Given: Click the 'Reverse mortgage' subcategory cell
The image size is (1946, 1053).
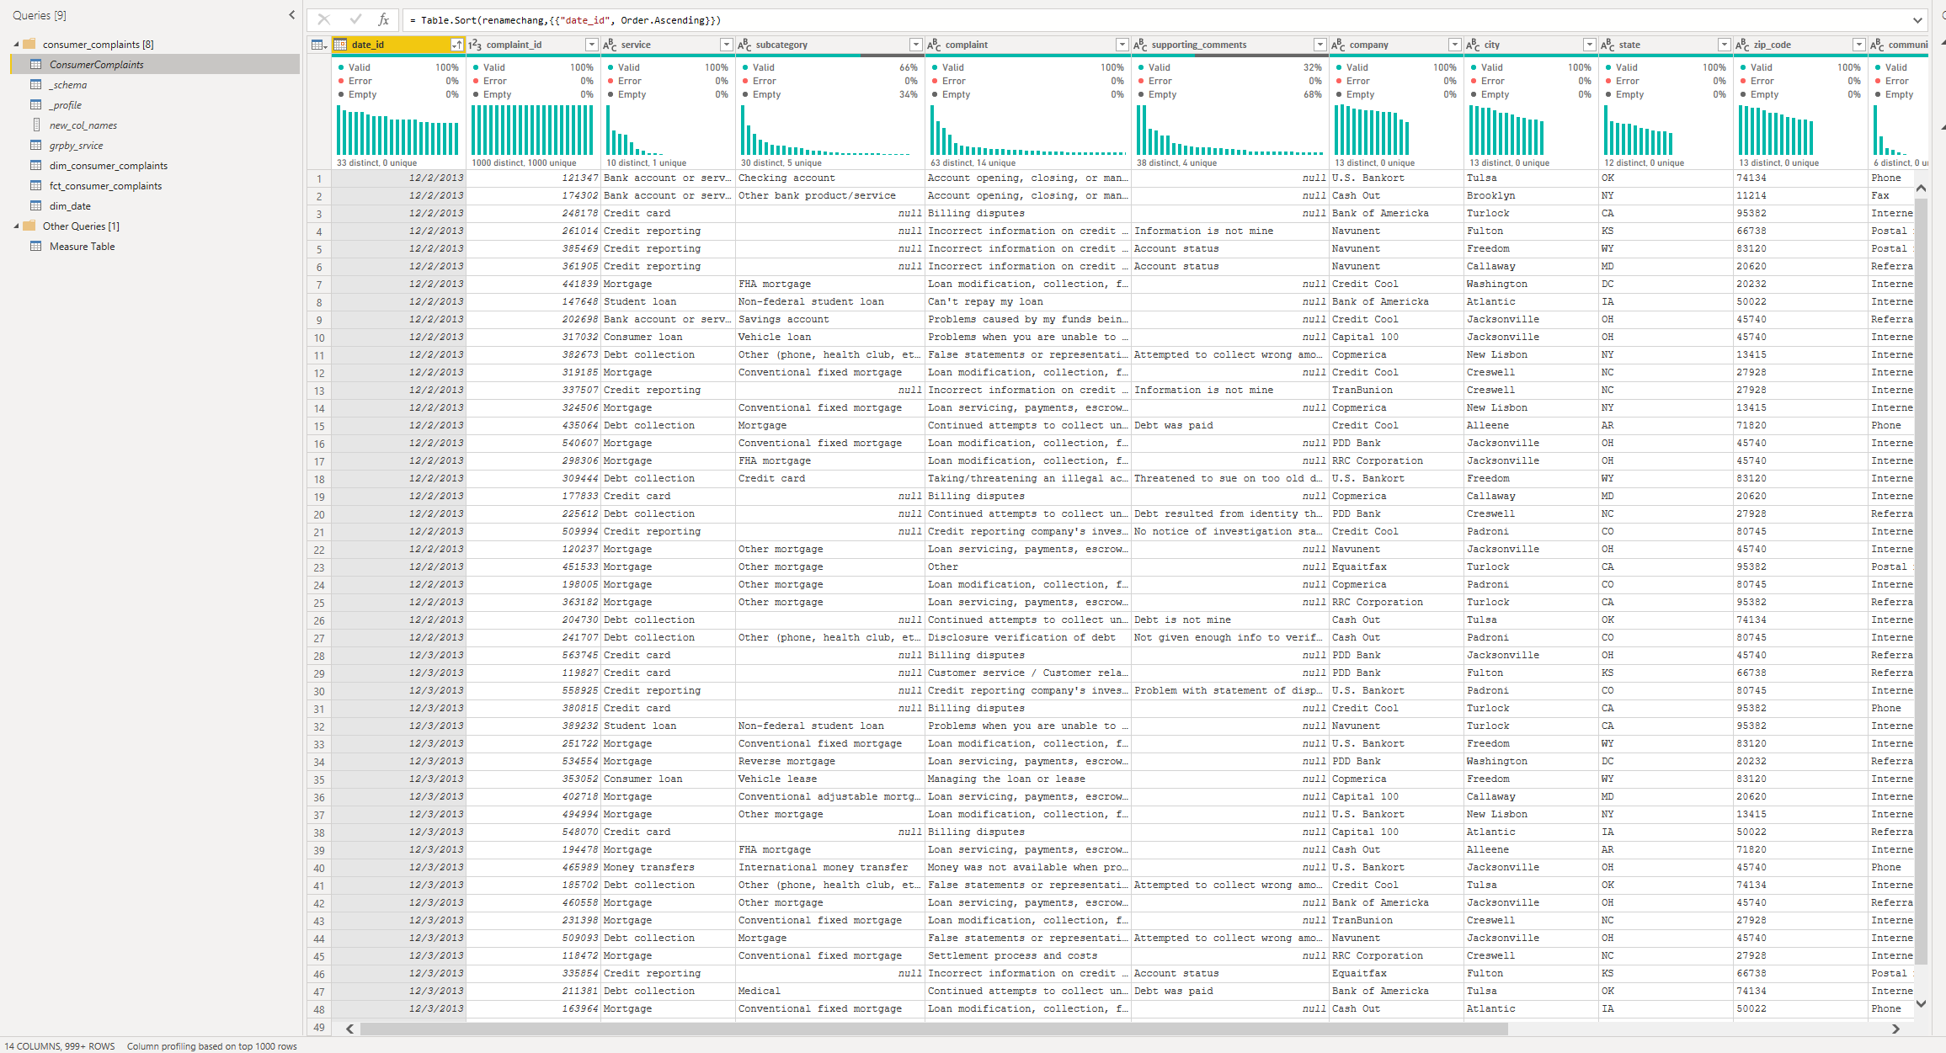Looking at the screenshot, I should [829, 761].
